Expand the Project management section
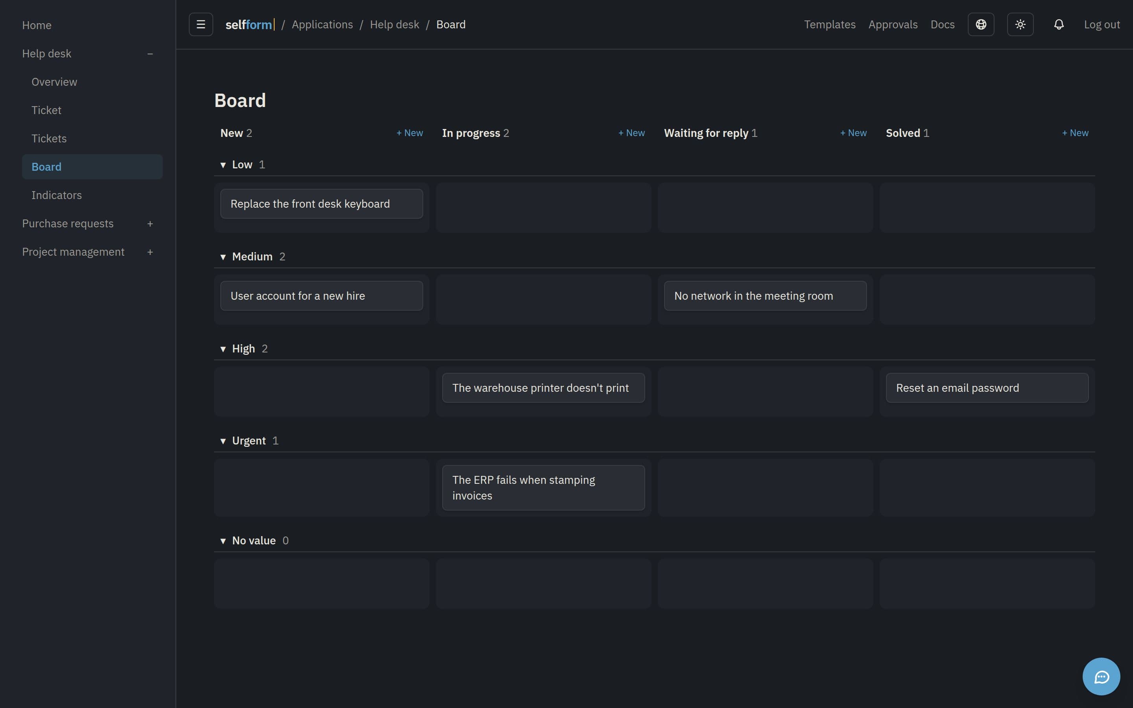1133x708 pixels. (150, 252)
